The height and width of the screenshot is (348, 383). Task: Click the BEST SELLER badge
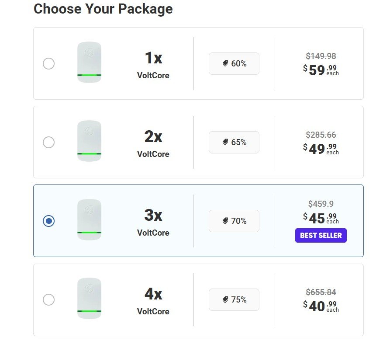321,236
